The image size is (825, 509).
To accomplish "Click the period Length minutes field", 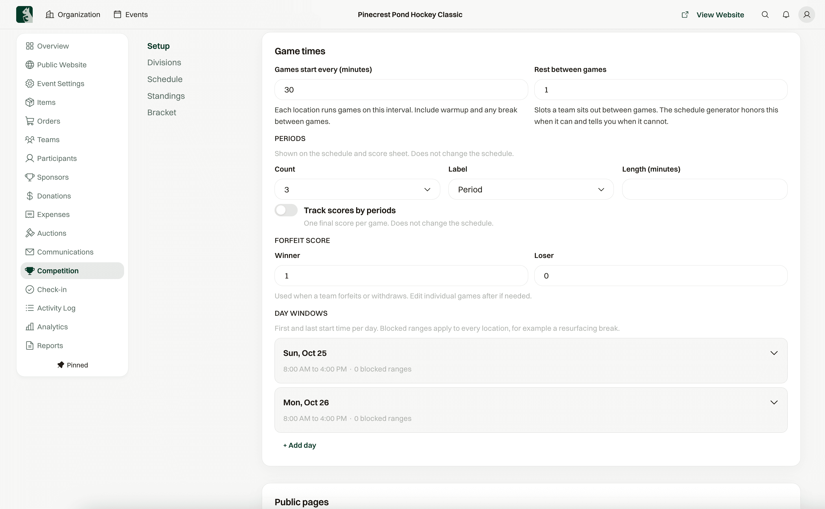I will pyautogui.click(x=705, y=189).
